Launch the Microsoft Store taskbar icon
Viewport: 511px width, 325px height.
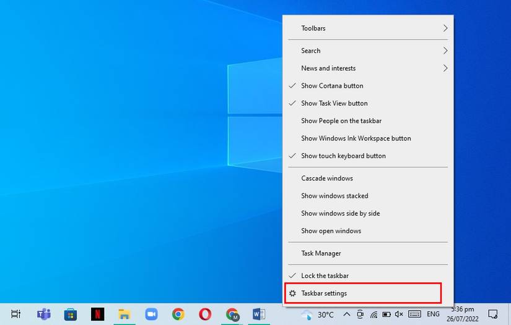pos(71,314)
